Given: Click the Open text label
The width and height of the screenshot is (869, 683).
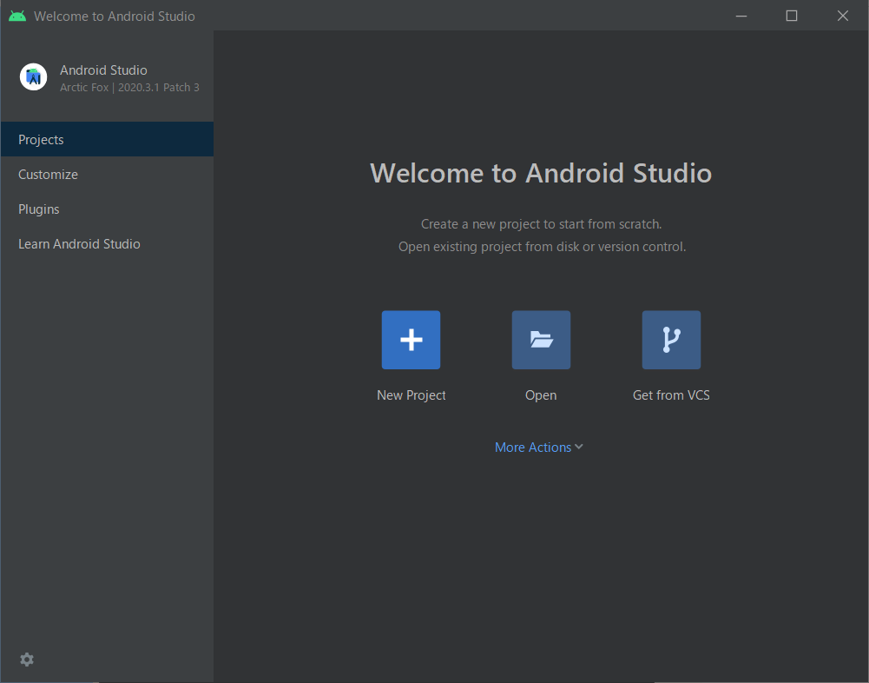Looking at the screenshot, I should [x=541, y=395].
